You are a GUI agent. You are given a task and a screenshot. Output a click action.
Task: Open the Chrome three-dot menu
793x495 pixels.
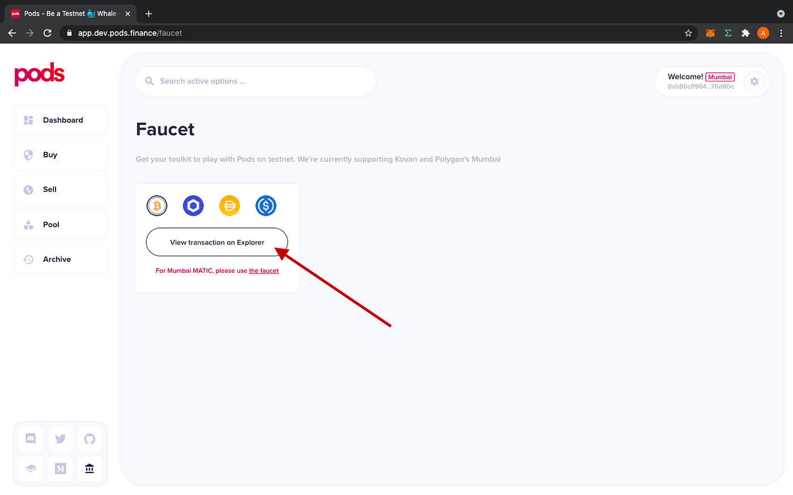coord(781,33)
